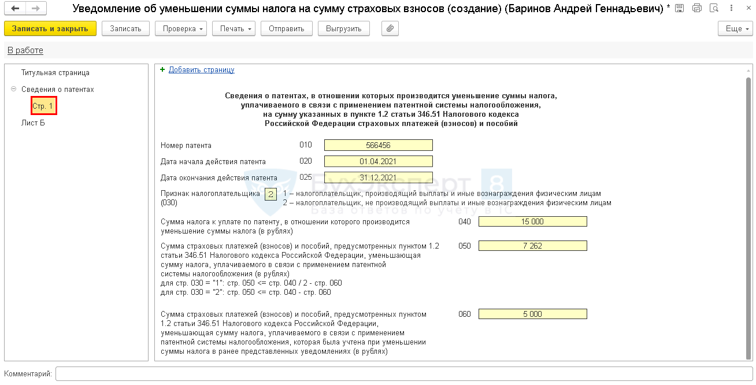
Task: Click the printer icon in title bar
Action: tap(697, 8)
